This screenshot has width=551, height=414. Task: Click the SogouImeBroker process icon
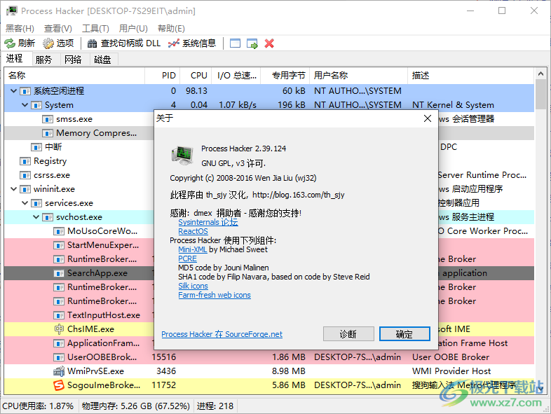click(59, 385)
